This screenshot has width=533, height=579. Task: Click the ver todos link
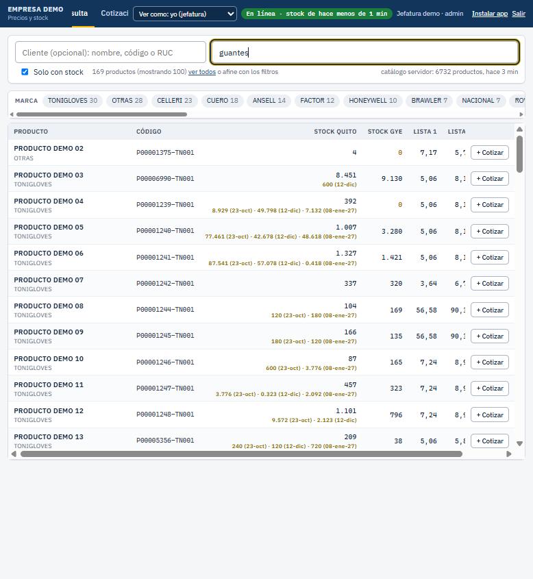click(x=202, y=72)
